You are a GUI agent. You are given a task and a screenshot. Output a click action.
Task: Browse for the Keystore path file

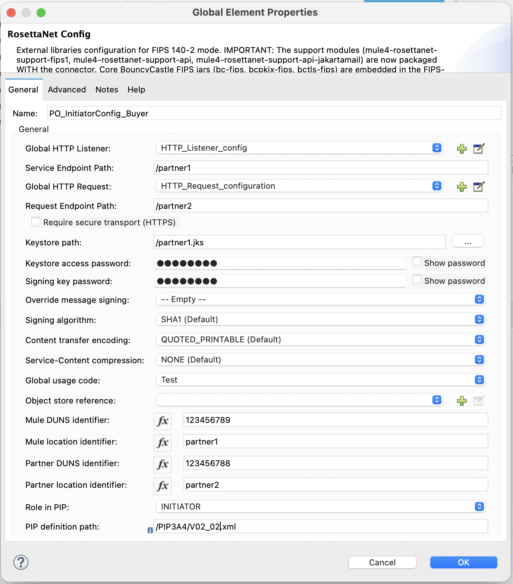pyautogui.click(x=468, y=241)
